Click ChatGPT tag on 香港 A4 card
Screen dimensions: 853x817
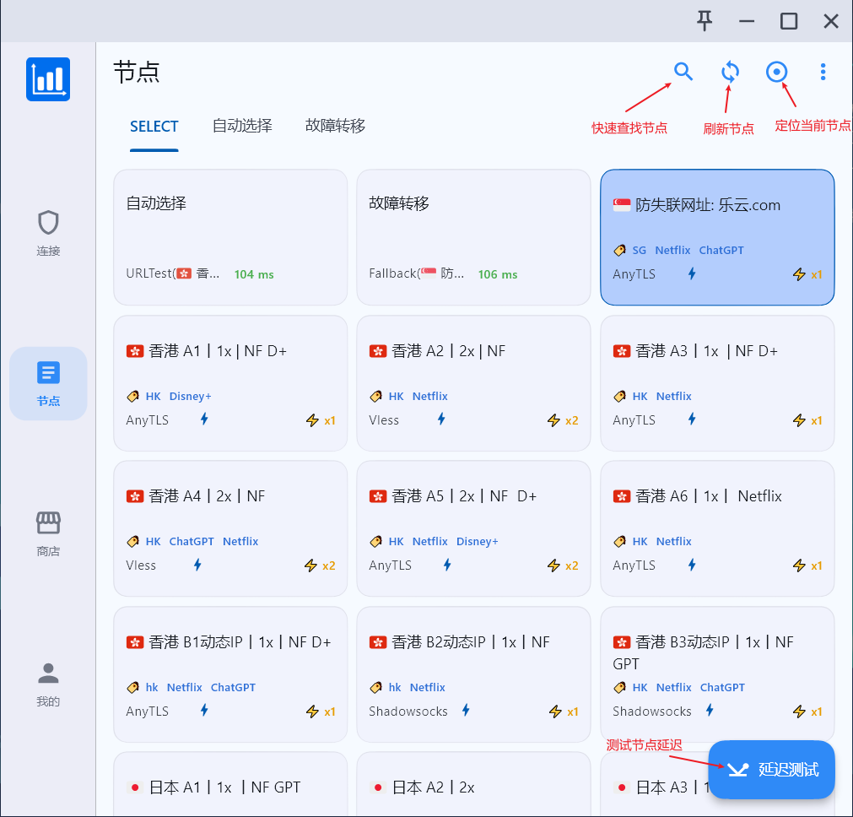(192, 542)
